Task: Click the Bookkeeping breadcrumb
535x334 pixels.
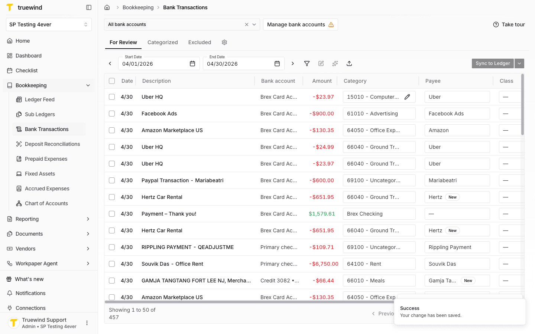Action: (138, 7)
